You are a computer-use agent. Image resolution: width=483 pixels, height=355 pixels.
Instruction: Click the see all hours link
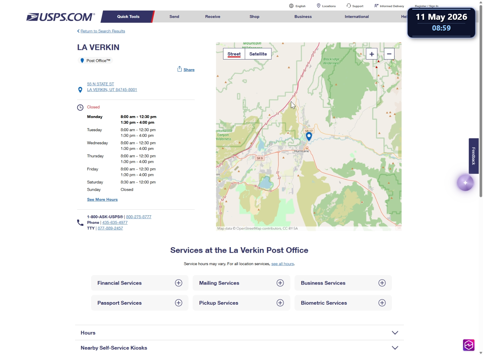click(283, 264)
